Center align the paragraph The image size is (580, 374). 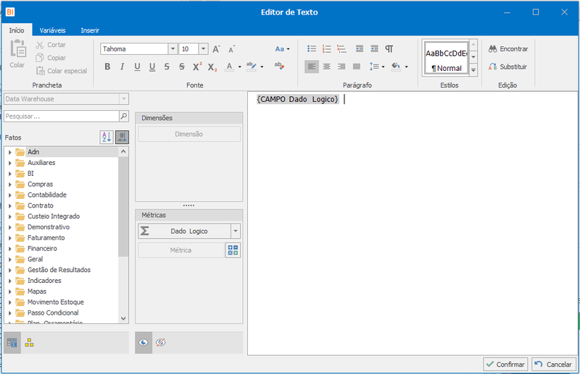pos(327,67)
